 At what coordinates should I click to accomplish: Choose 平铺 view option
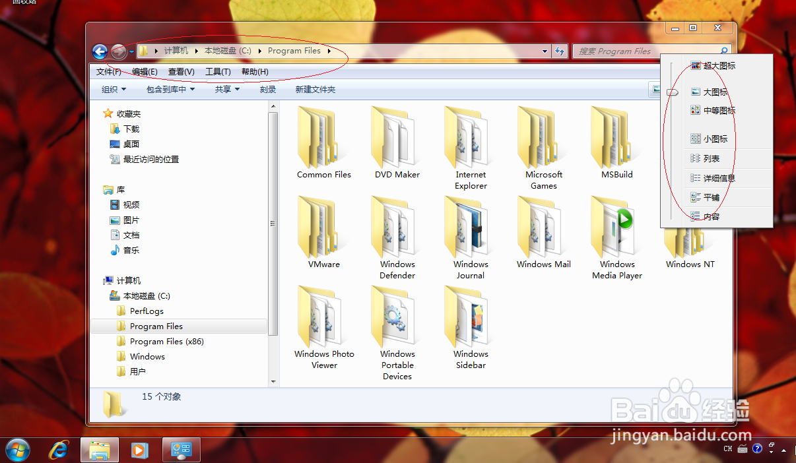pos(706,197)
